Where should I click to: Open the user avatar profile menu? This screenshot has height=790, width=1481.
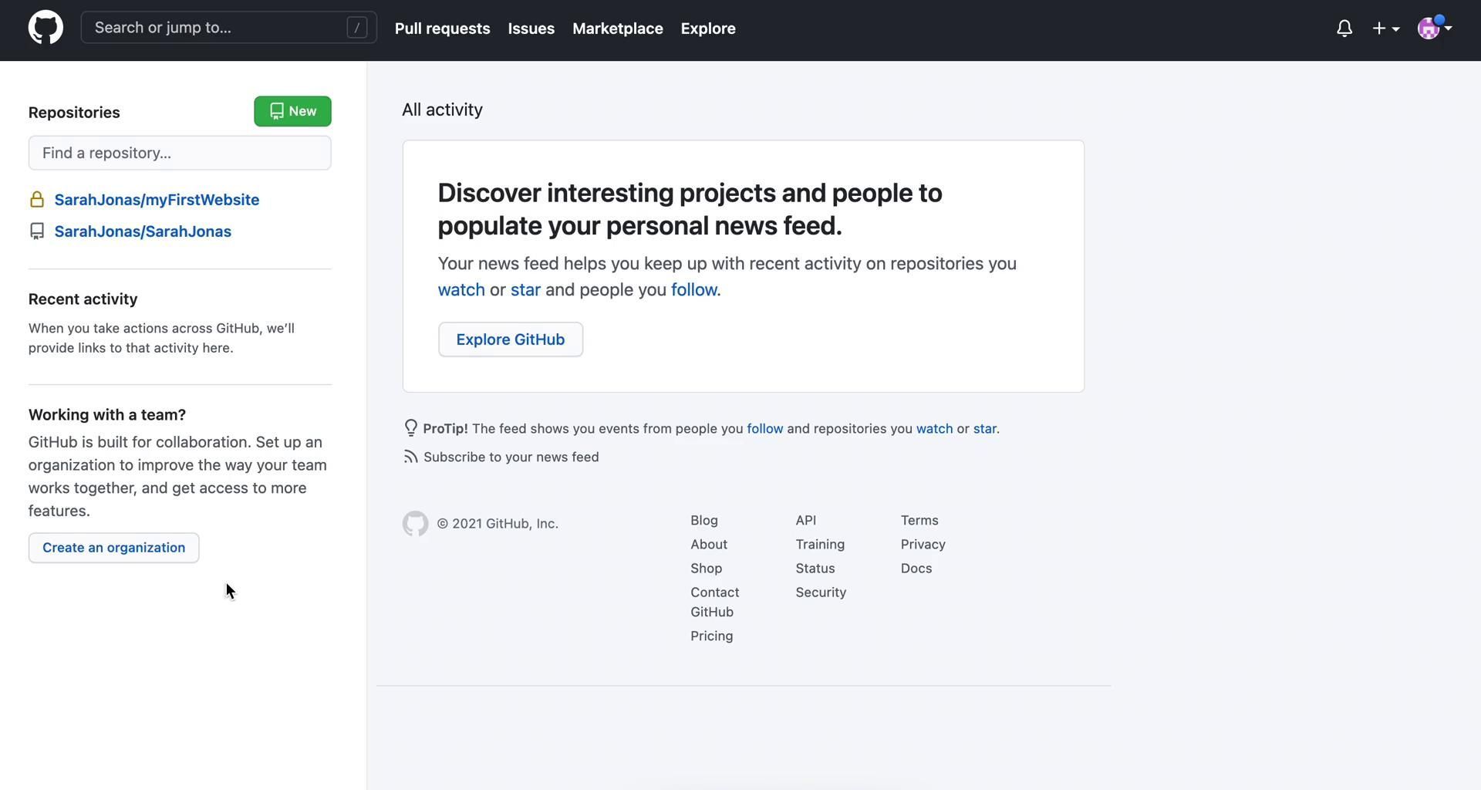point(1434,29)
